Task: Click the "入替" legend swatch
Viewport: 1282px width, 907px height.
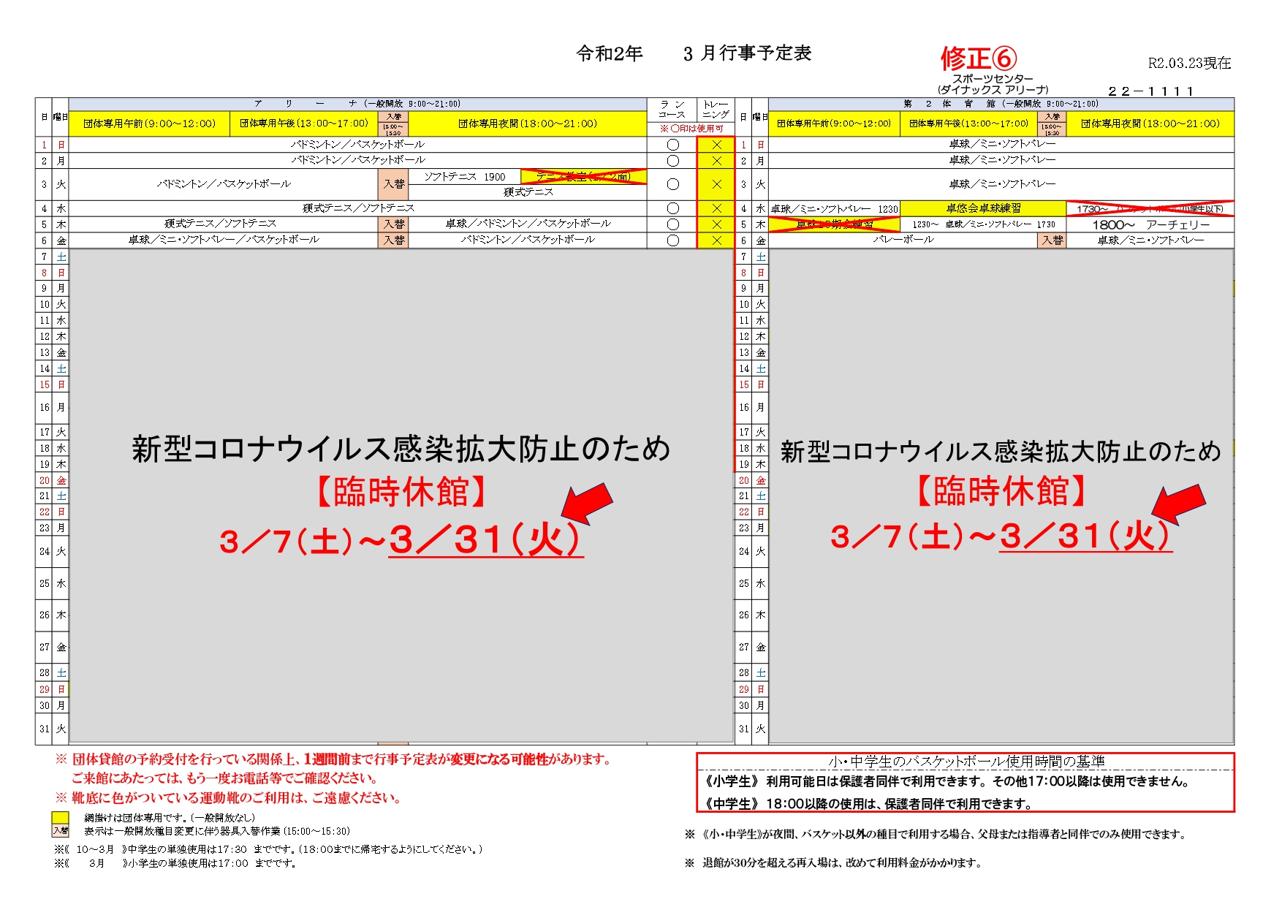Action: tap(60, 831)
